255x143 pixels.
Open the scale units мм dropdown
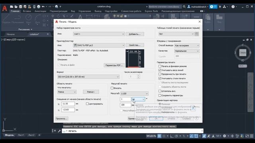[x=138, y=99]
